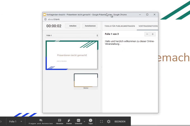This screenshot has height=126, width=190.
Task: Toggle Untertitel captions
Action: point(79,122)
